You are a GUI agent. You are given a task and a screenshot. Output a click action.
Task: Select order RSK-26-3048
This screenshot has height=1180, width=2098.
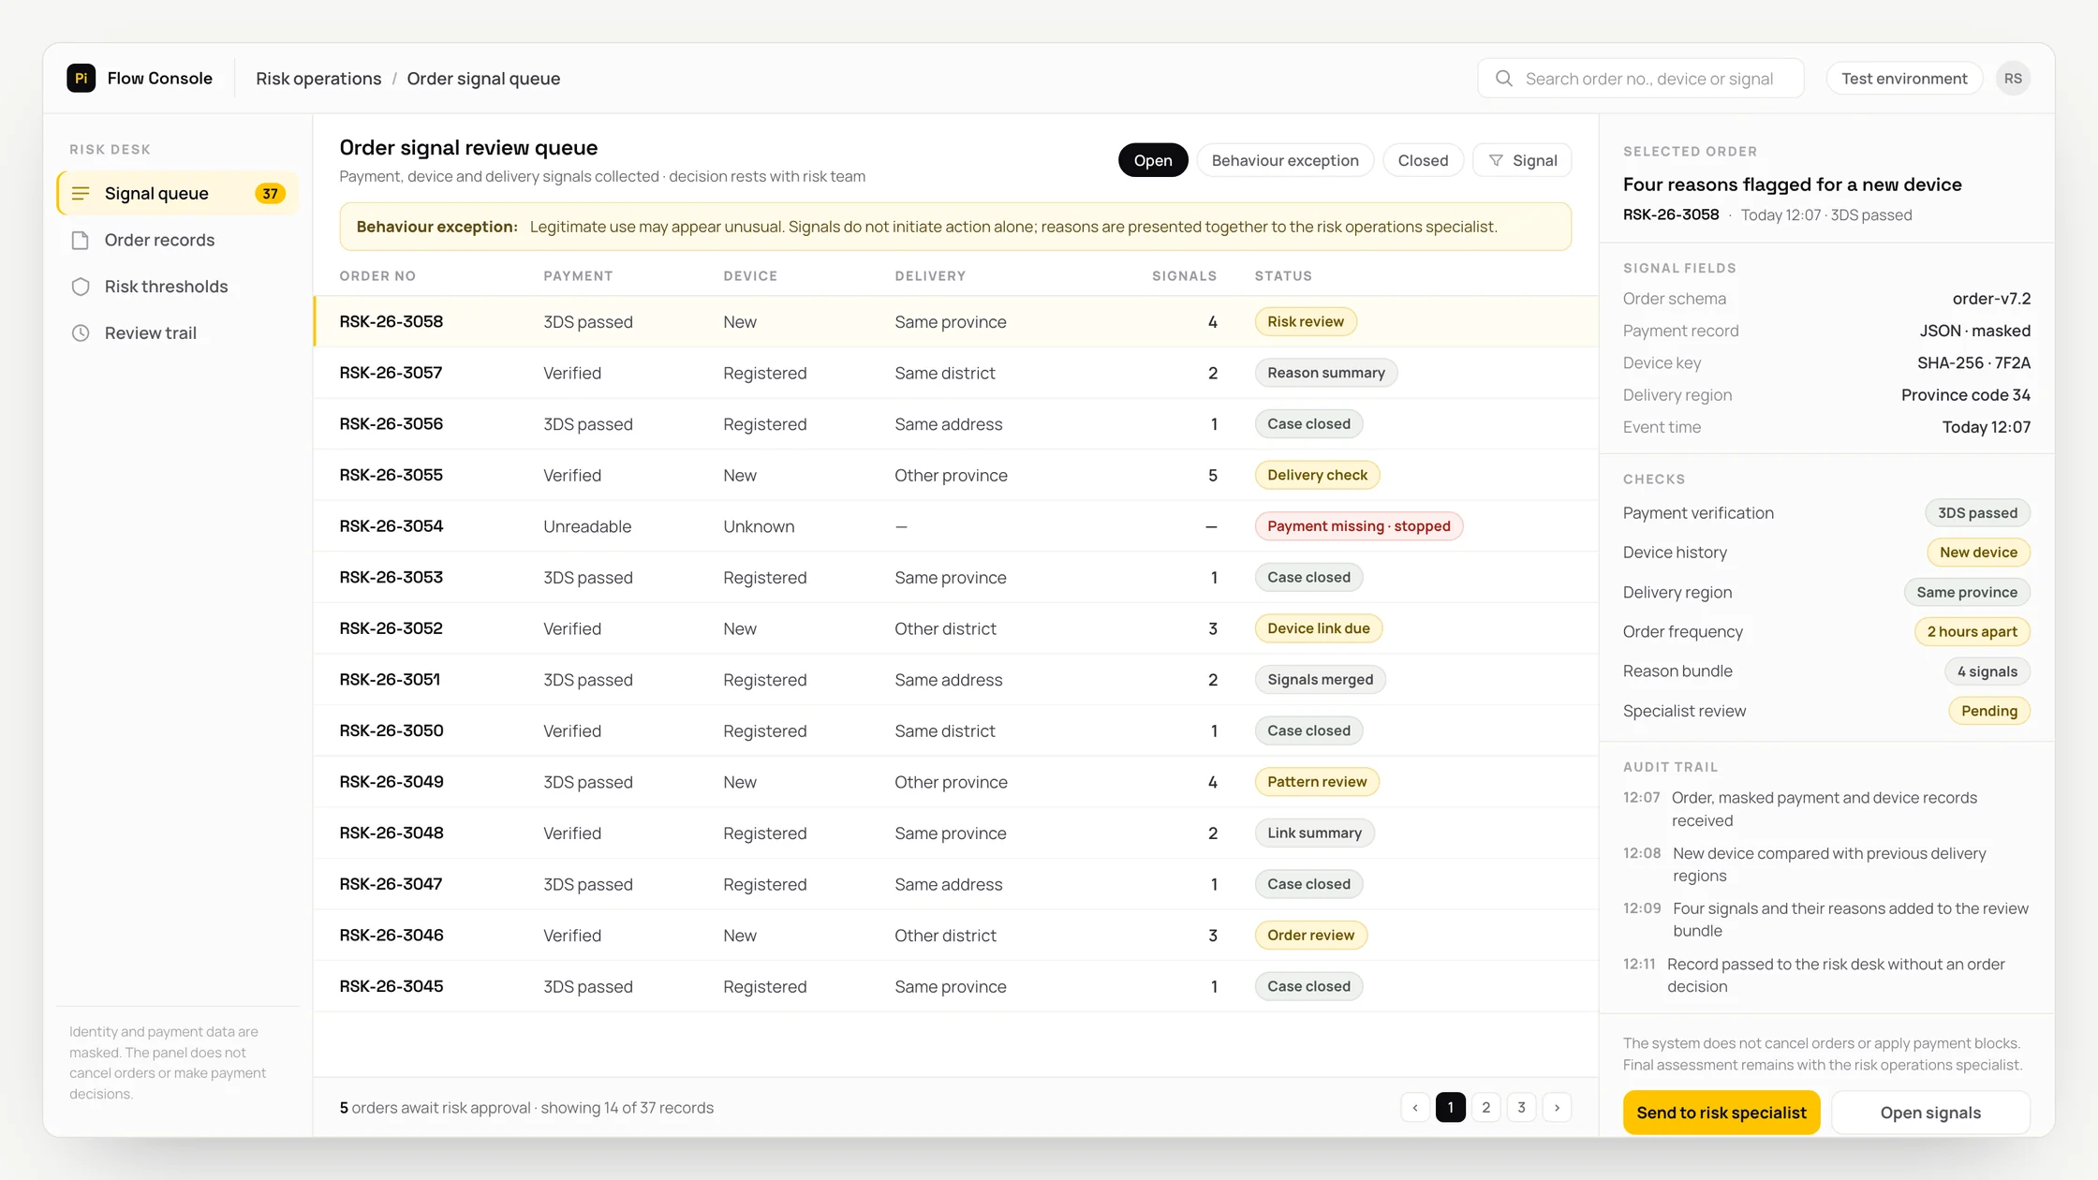coord(955,833)
